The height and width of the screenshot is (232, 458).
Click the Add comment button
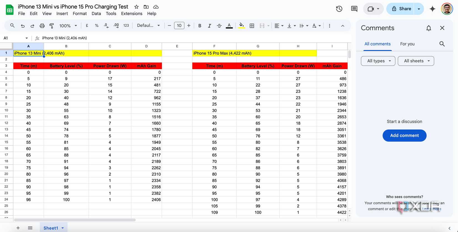point(404,135)
